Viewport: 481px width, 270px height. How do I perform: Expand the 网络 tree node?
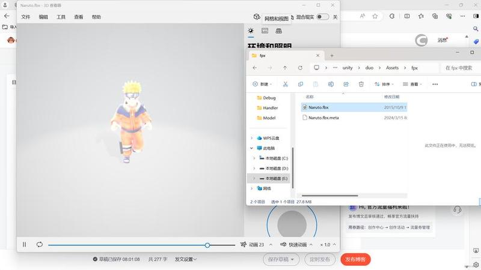coord(252,188)
